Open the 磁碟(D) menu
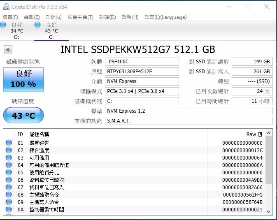The image size is (277, 220). (x=107, y=17)
